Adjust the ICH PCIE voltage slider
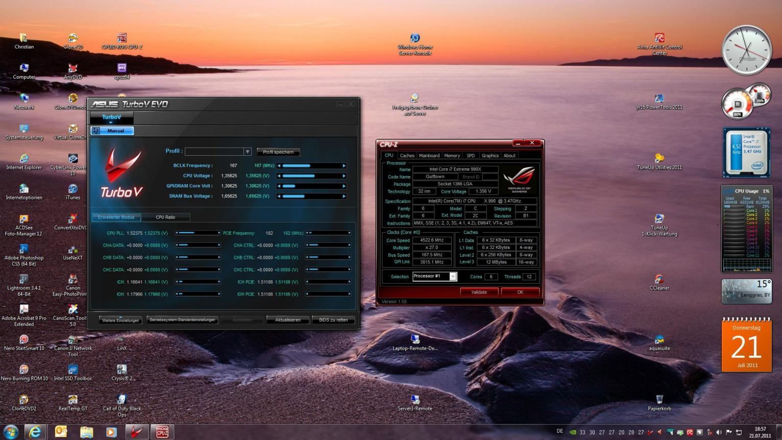Image resolution: width=782 pixels, height=440 pixels. point(329,282)
